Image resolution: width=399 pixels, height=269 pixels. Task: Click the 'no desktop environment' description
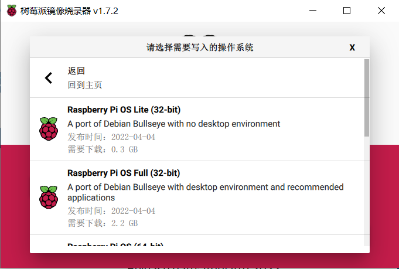click(174, 124)
